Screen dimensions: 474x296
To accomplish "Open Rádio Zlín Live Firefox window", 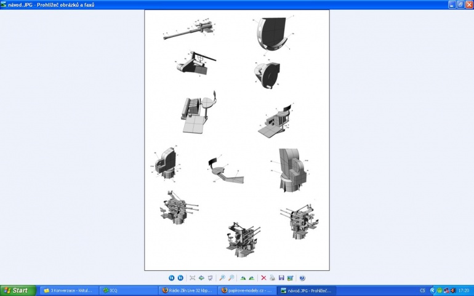I will tap(187, 290).
